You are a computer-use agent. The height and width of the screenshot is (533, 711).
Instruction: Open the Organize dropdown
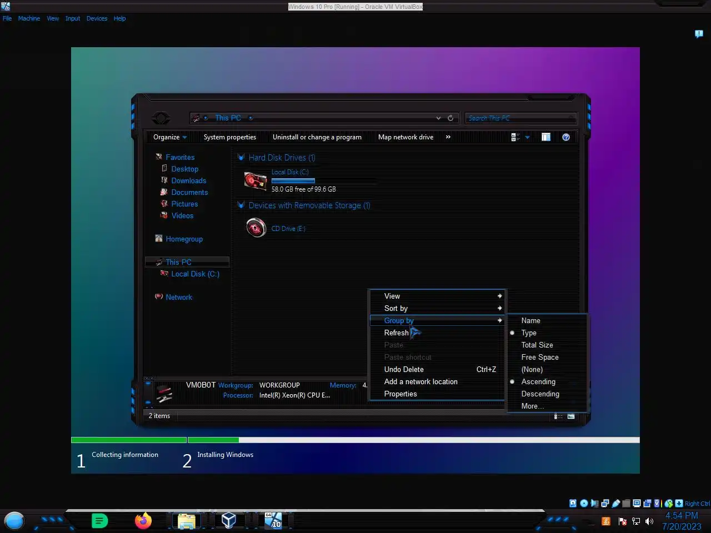pos(170,137)
